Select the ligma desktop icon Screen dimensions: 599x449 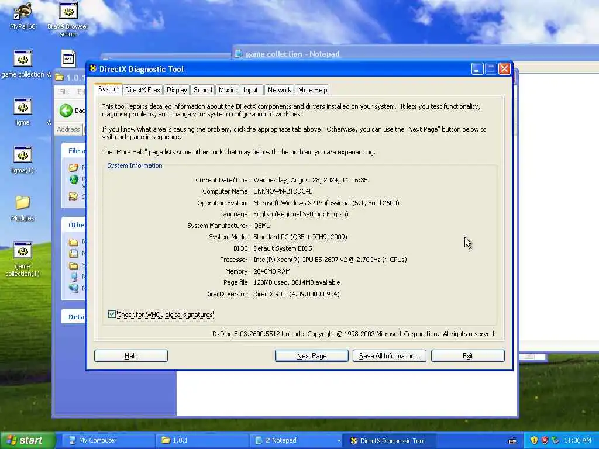click(23, 112)
